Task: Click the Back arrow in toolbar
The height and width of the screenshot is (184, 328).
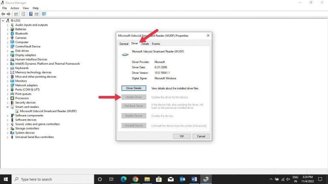Action: click(x=3, y=14)
